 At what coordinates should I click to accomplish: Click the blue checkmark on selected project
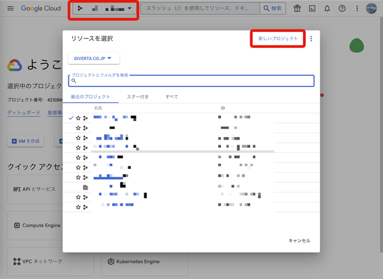(x=71, y=118)
